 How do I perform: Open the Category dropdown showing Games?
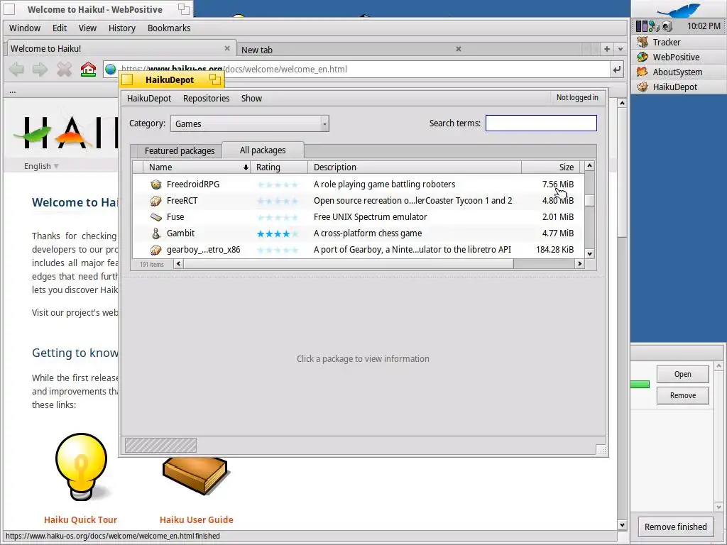point(250,123)
